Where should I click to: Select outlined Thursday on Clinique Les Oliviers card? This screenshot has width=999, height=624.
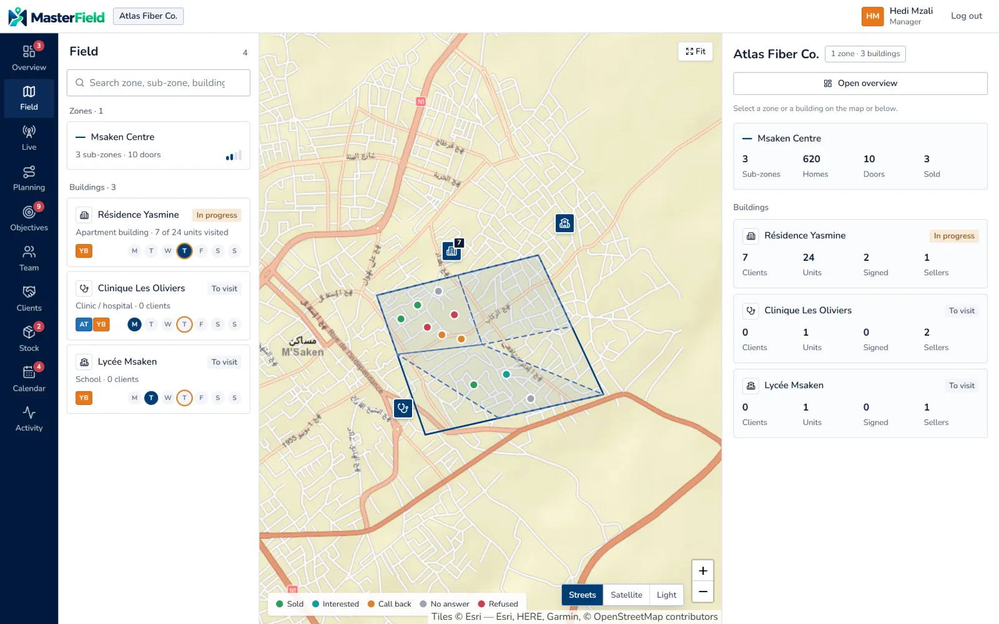tap(184, 324)
